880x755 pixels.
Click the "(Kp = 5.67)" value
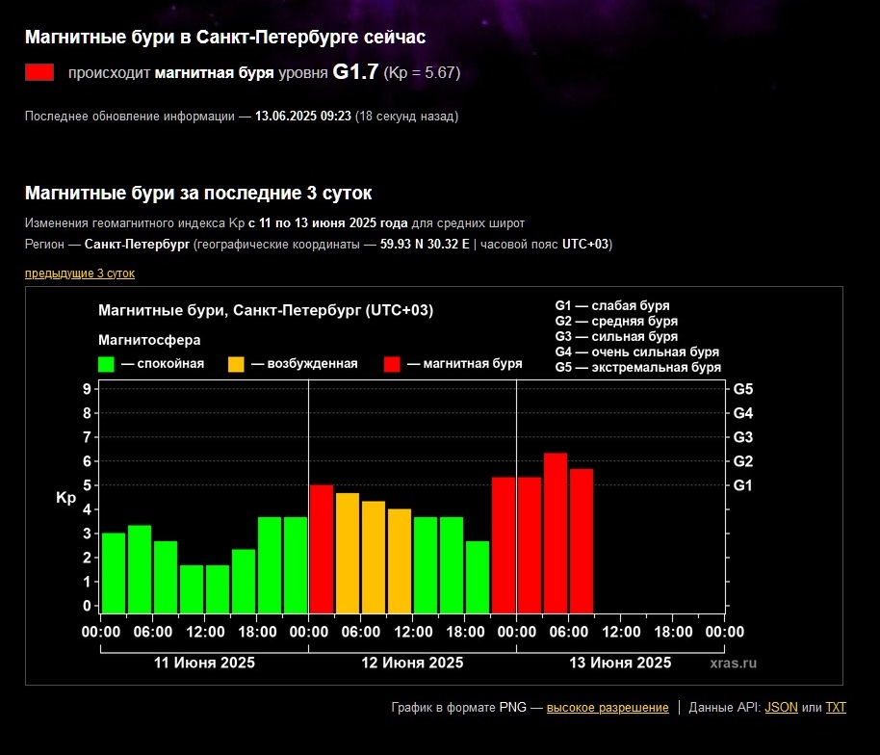click(x=422, y=72)
